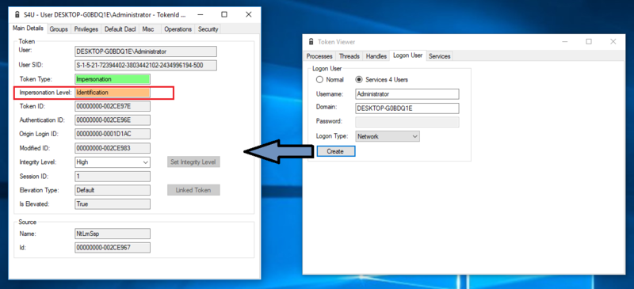Click the Origin Login ID value field

113,134
